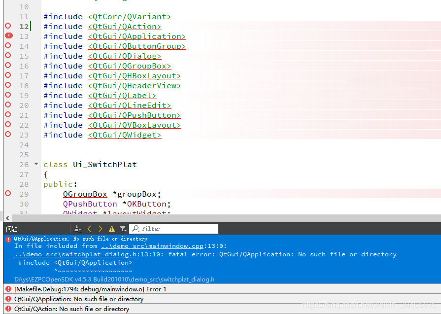Click the error circle beside line 20
The width and height of the screenshot is (441, 314).
(8, 105)
